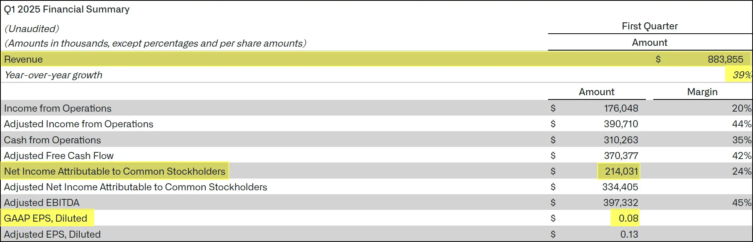Viewport: 753px width, 242px height.
Task: Click the 370,377 adjusted free cash flow
Action: click(621, 156)
